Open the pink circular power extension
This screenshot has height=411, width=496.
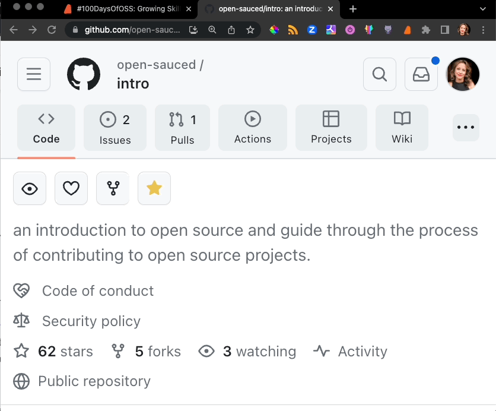point(350,30)
